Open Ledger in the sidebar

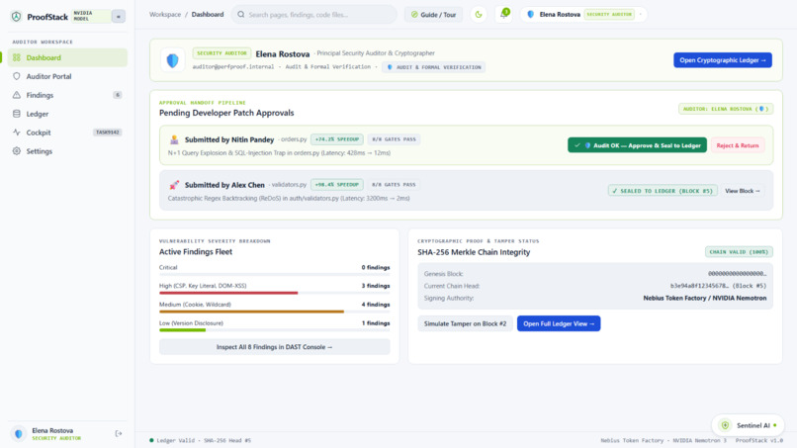pyautogui.click(x=67, y=114)
